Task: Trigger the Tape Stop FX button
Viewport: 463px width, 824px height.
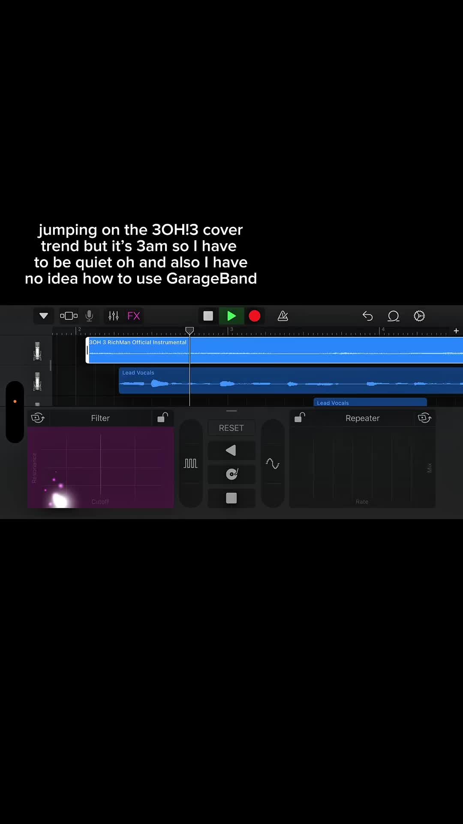Action: click(x=231, y=498)
